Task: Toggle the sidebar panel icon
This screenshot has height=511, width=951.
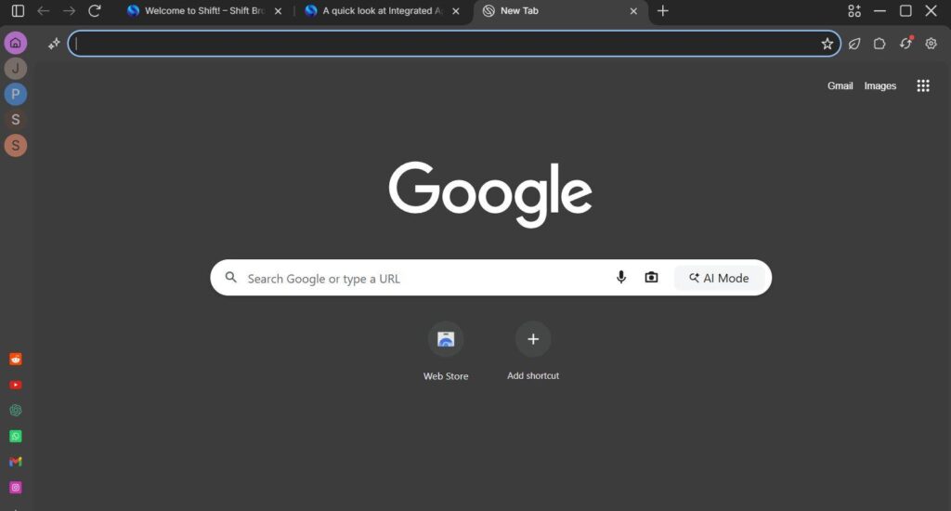Action: point(18,11)
